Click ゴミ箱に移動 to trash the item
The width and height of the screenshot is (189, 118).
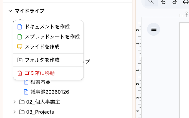[40, 73]
